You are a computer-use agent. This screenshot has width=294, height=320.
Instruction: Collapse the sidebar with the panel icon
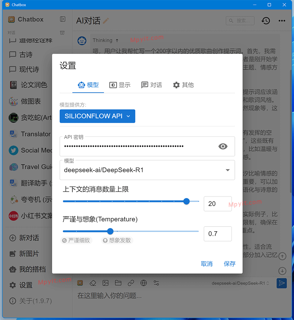[x=62, y=19]
